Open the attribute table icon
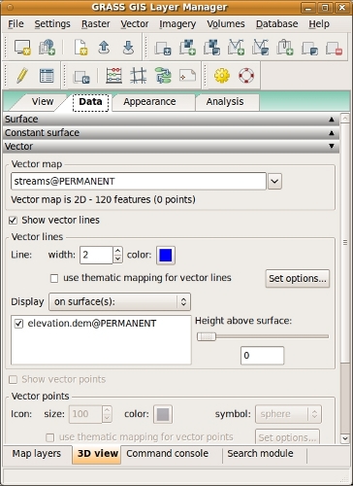The image size is (353, 486). [x=47, y=76]
